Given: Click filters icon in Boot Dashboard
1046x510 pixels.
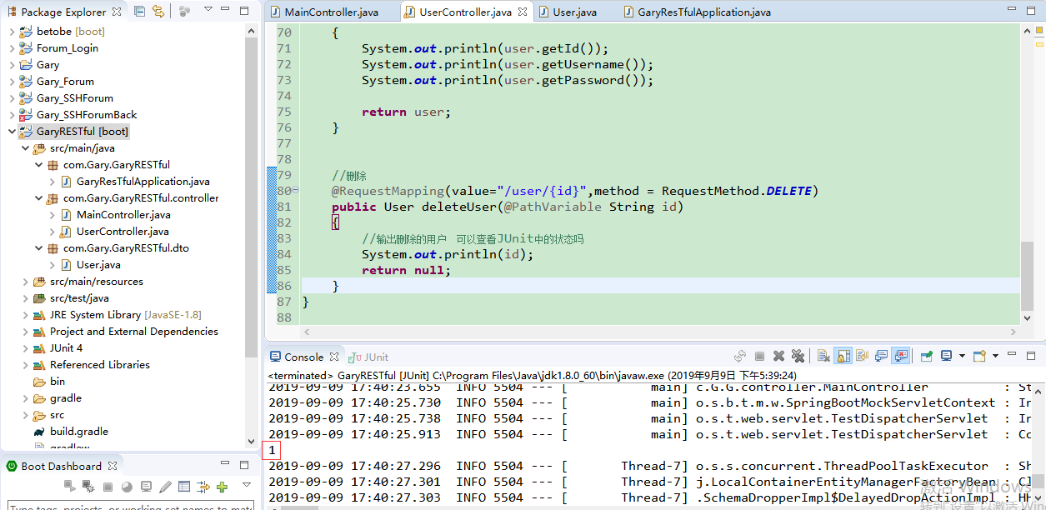Looking at the screenshot, I should pyautogui.click(x=203, y=487).
